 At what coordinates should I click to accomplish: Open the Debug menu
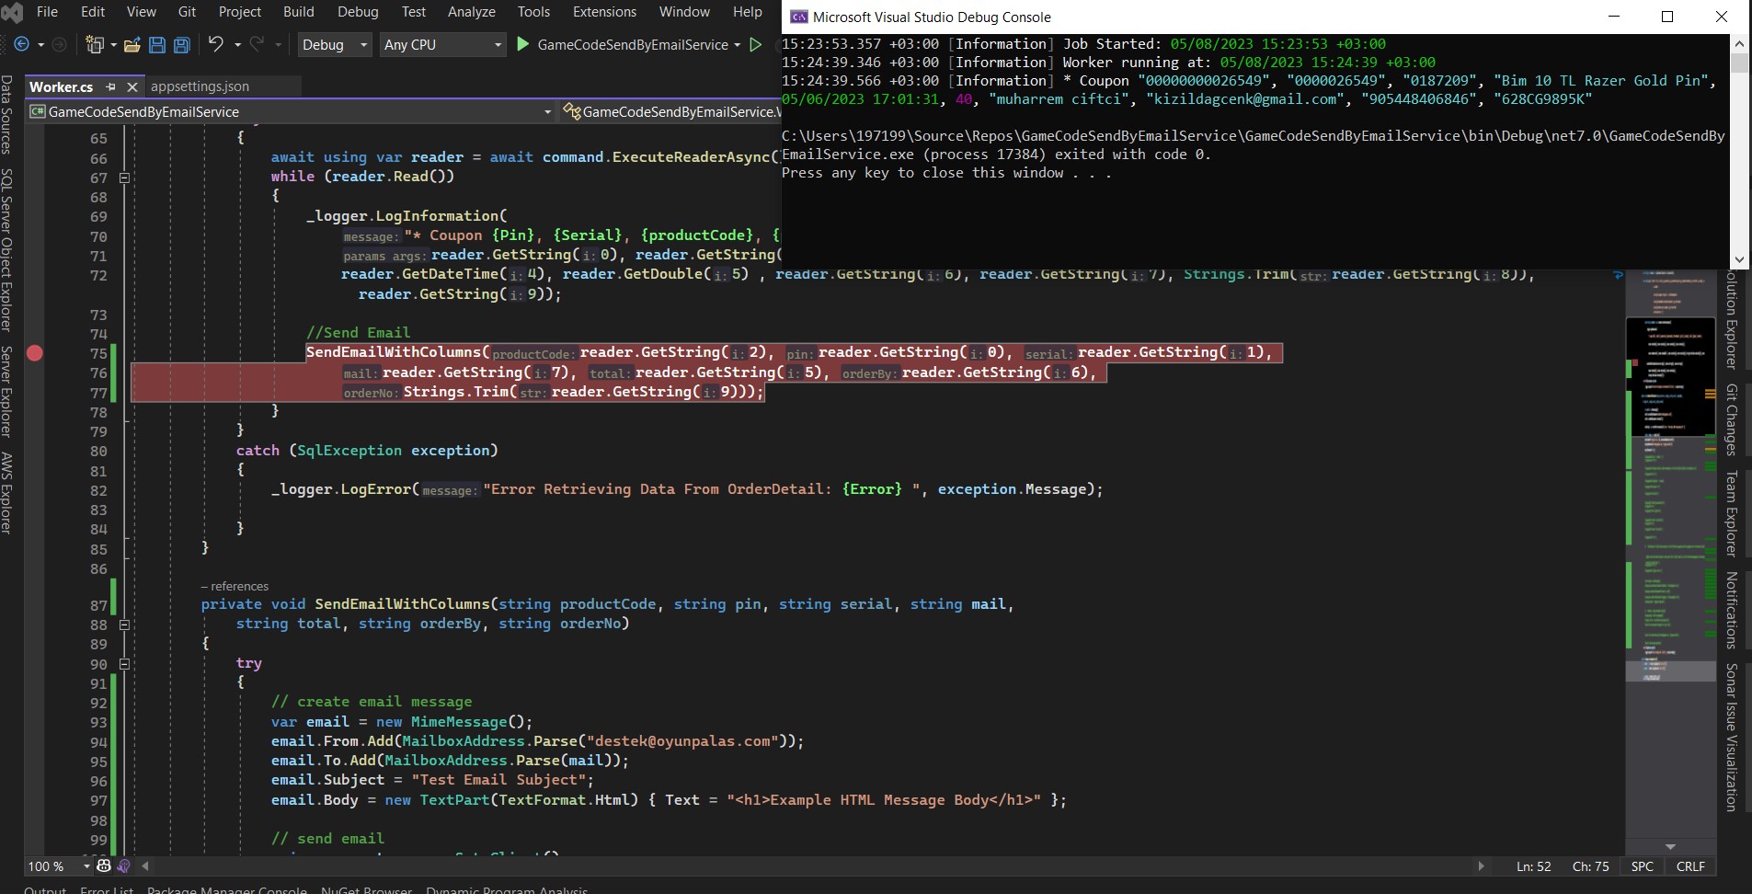pos(358,12)
